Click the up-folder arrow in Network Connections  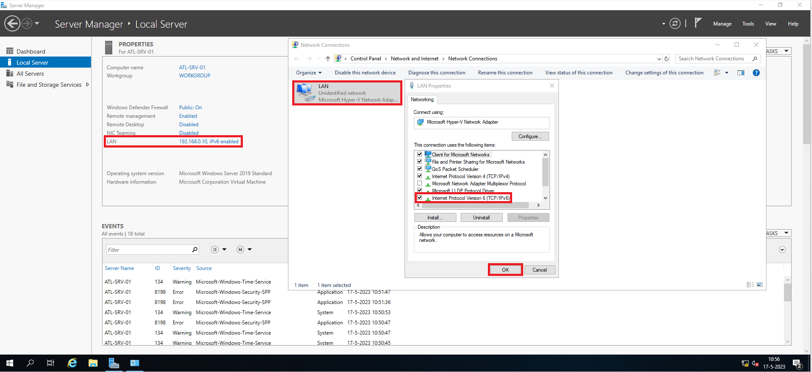pyautogui.click(x=328, y=59)
